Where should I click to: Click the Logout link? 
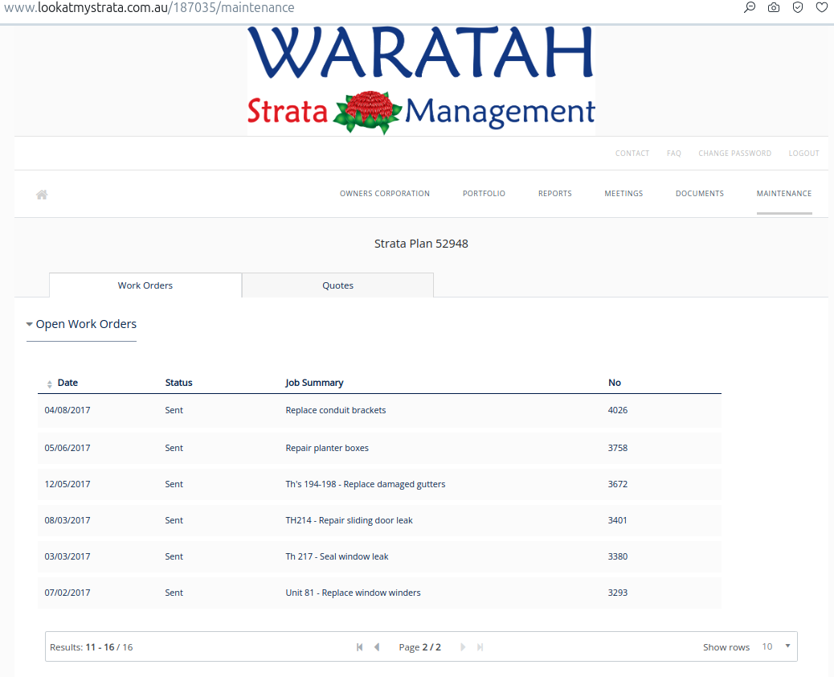pos(803,154)
